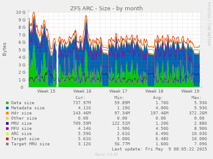This screenshot has width=213, height=159.
Task: Click the dark blue MRU size swatch
Action: (7, 123)
